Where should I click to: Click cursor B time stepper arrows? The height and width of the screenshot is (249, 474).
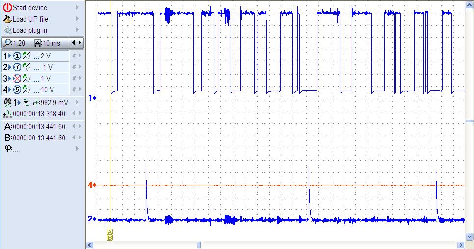77,138
